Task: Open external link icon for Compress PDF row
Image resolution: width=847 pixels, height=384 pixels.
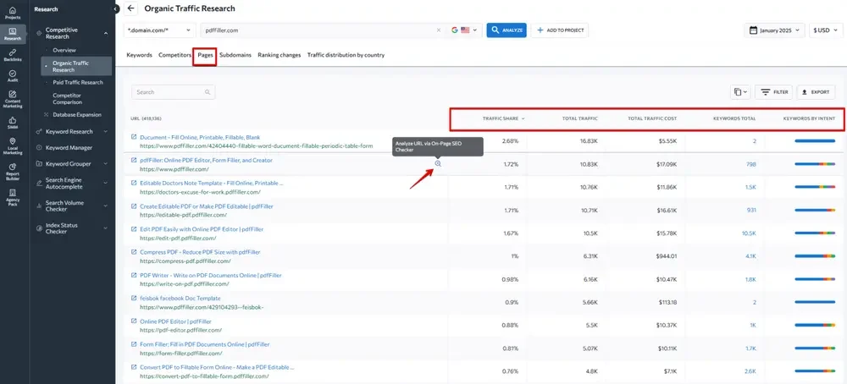Action: 134,252
